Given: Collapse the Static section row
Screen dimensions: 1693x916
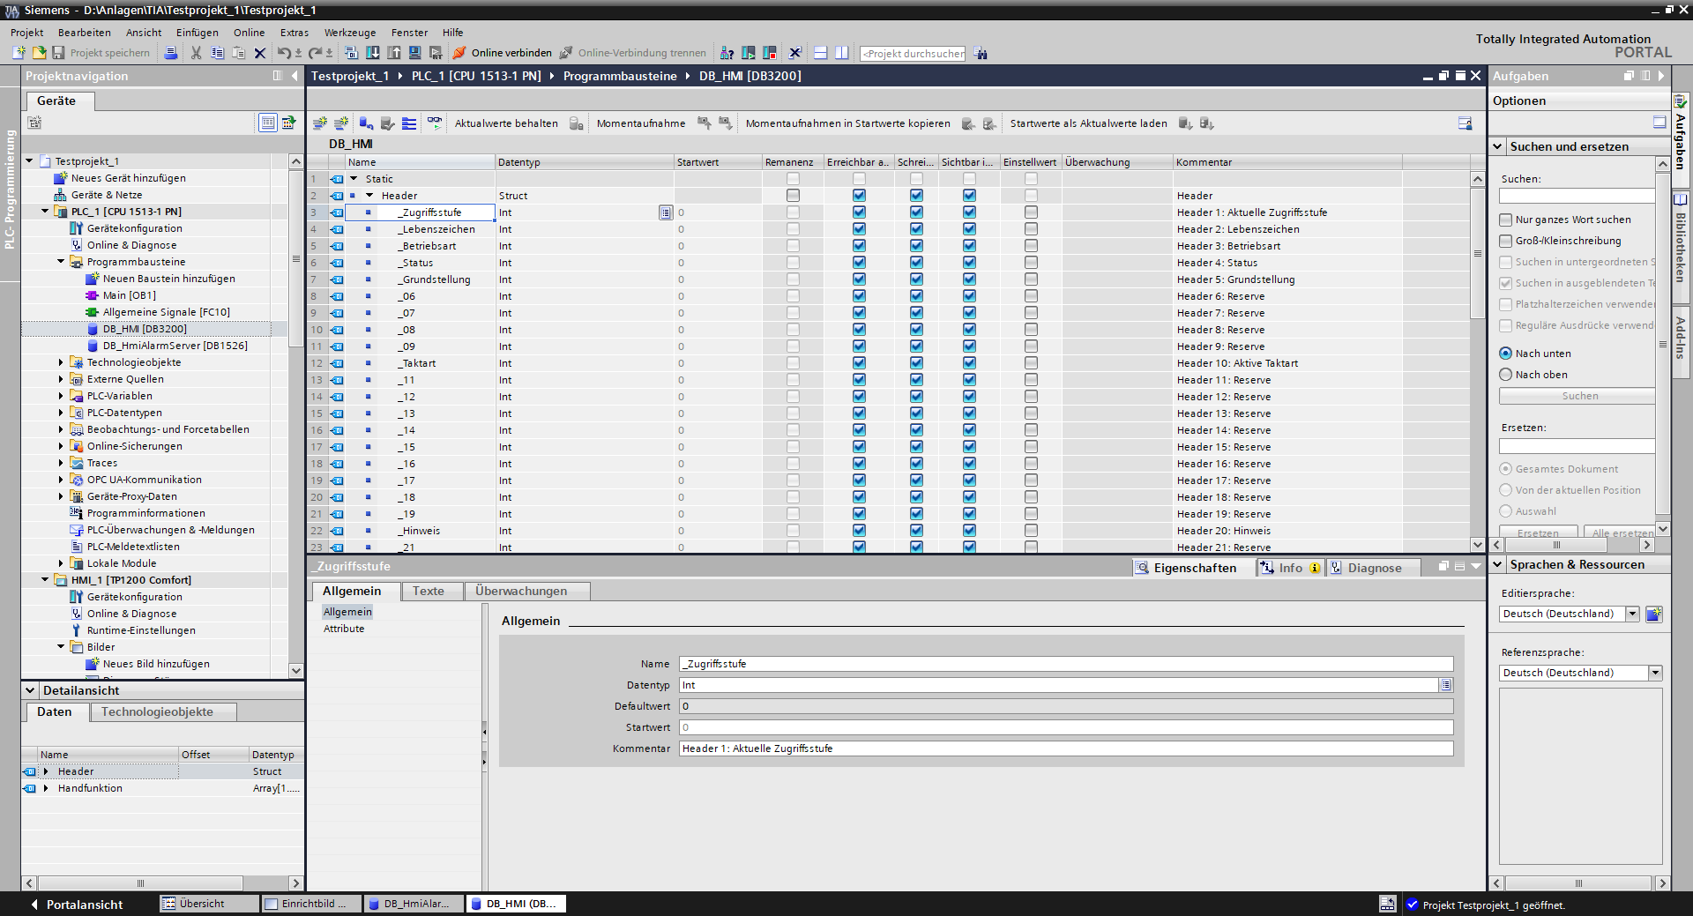Looking at the screenshot, I should [x=354, y=179].
